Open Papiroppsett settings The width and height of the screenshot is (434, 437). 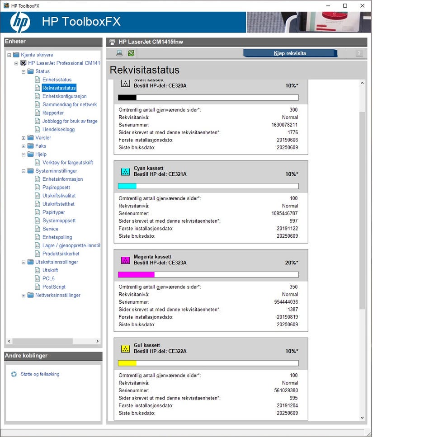57,187
